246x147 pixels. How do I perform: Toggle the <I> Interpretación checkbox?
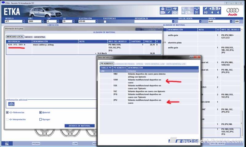[x=7, y=119]
